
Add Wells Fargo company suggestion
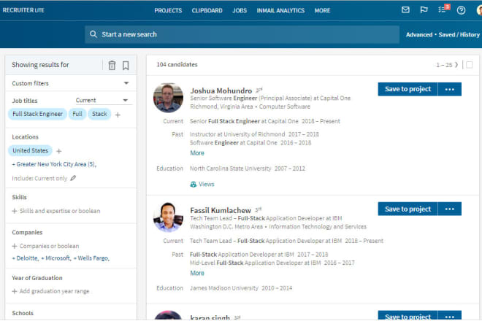(x=91, y=258)
